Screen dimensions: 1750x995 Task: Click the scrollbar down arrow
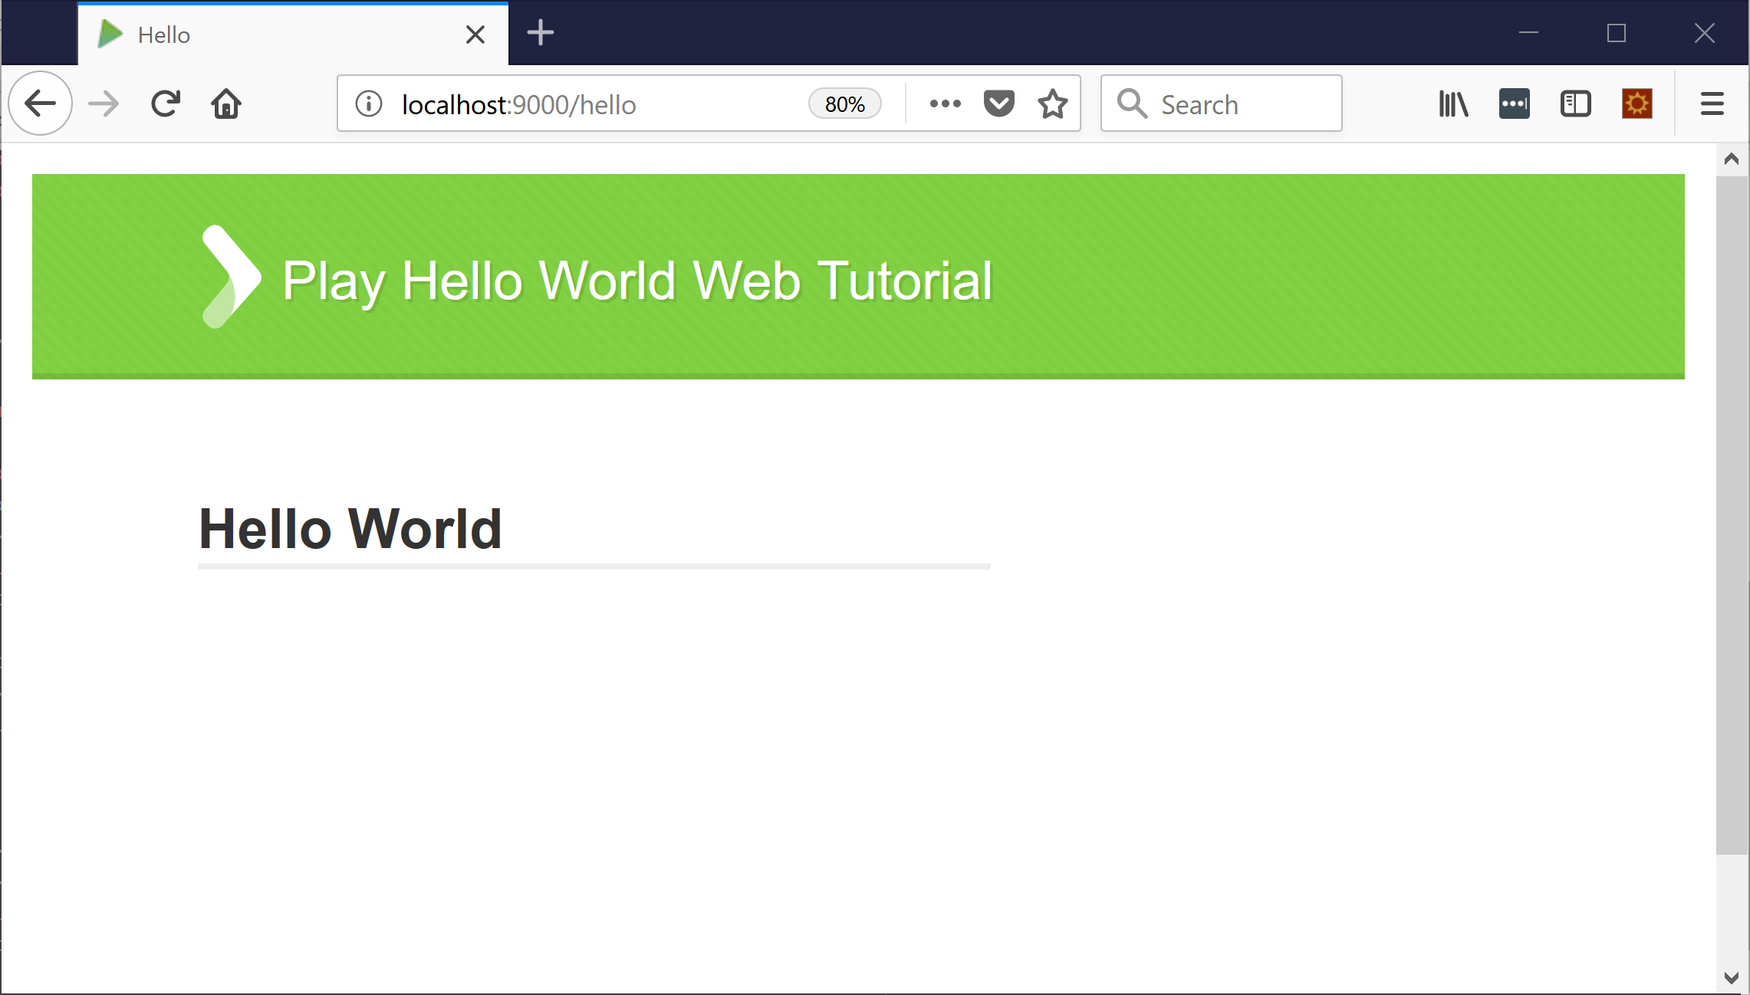tap(1731, 977)
